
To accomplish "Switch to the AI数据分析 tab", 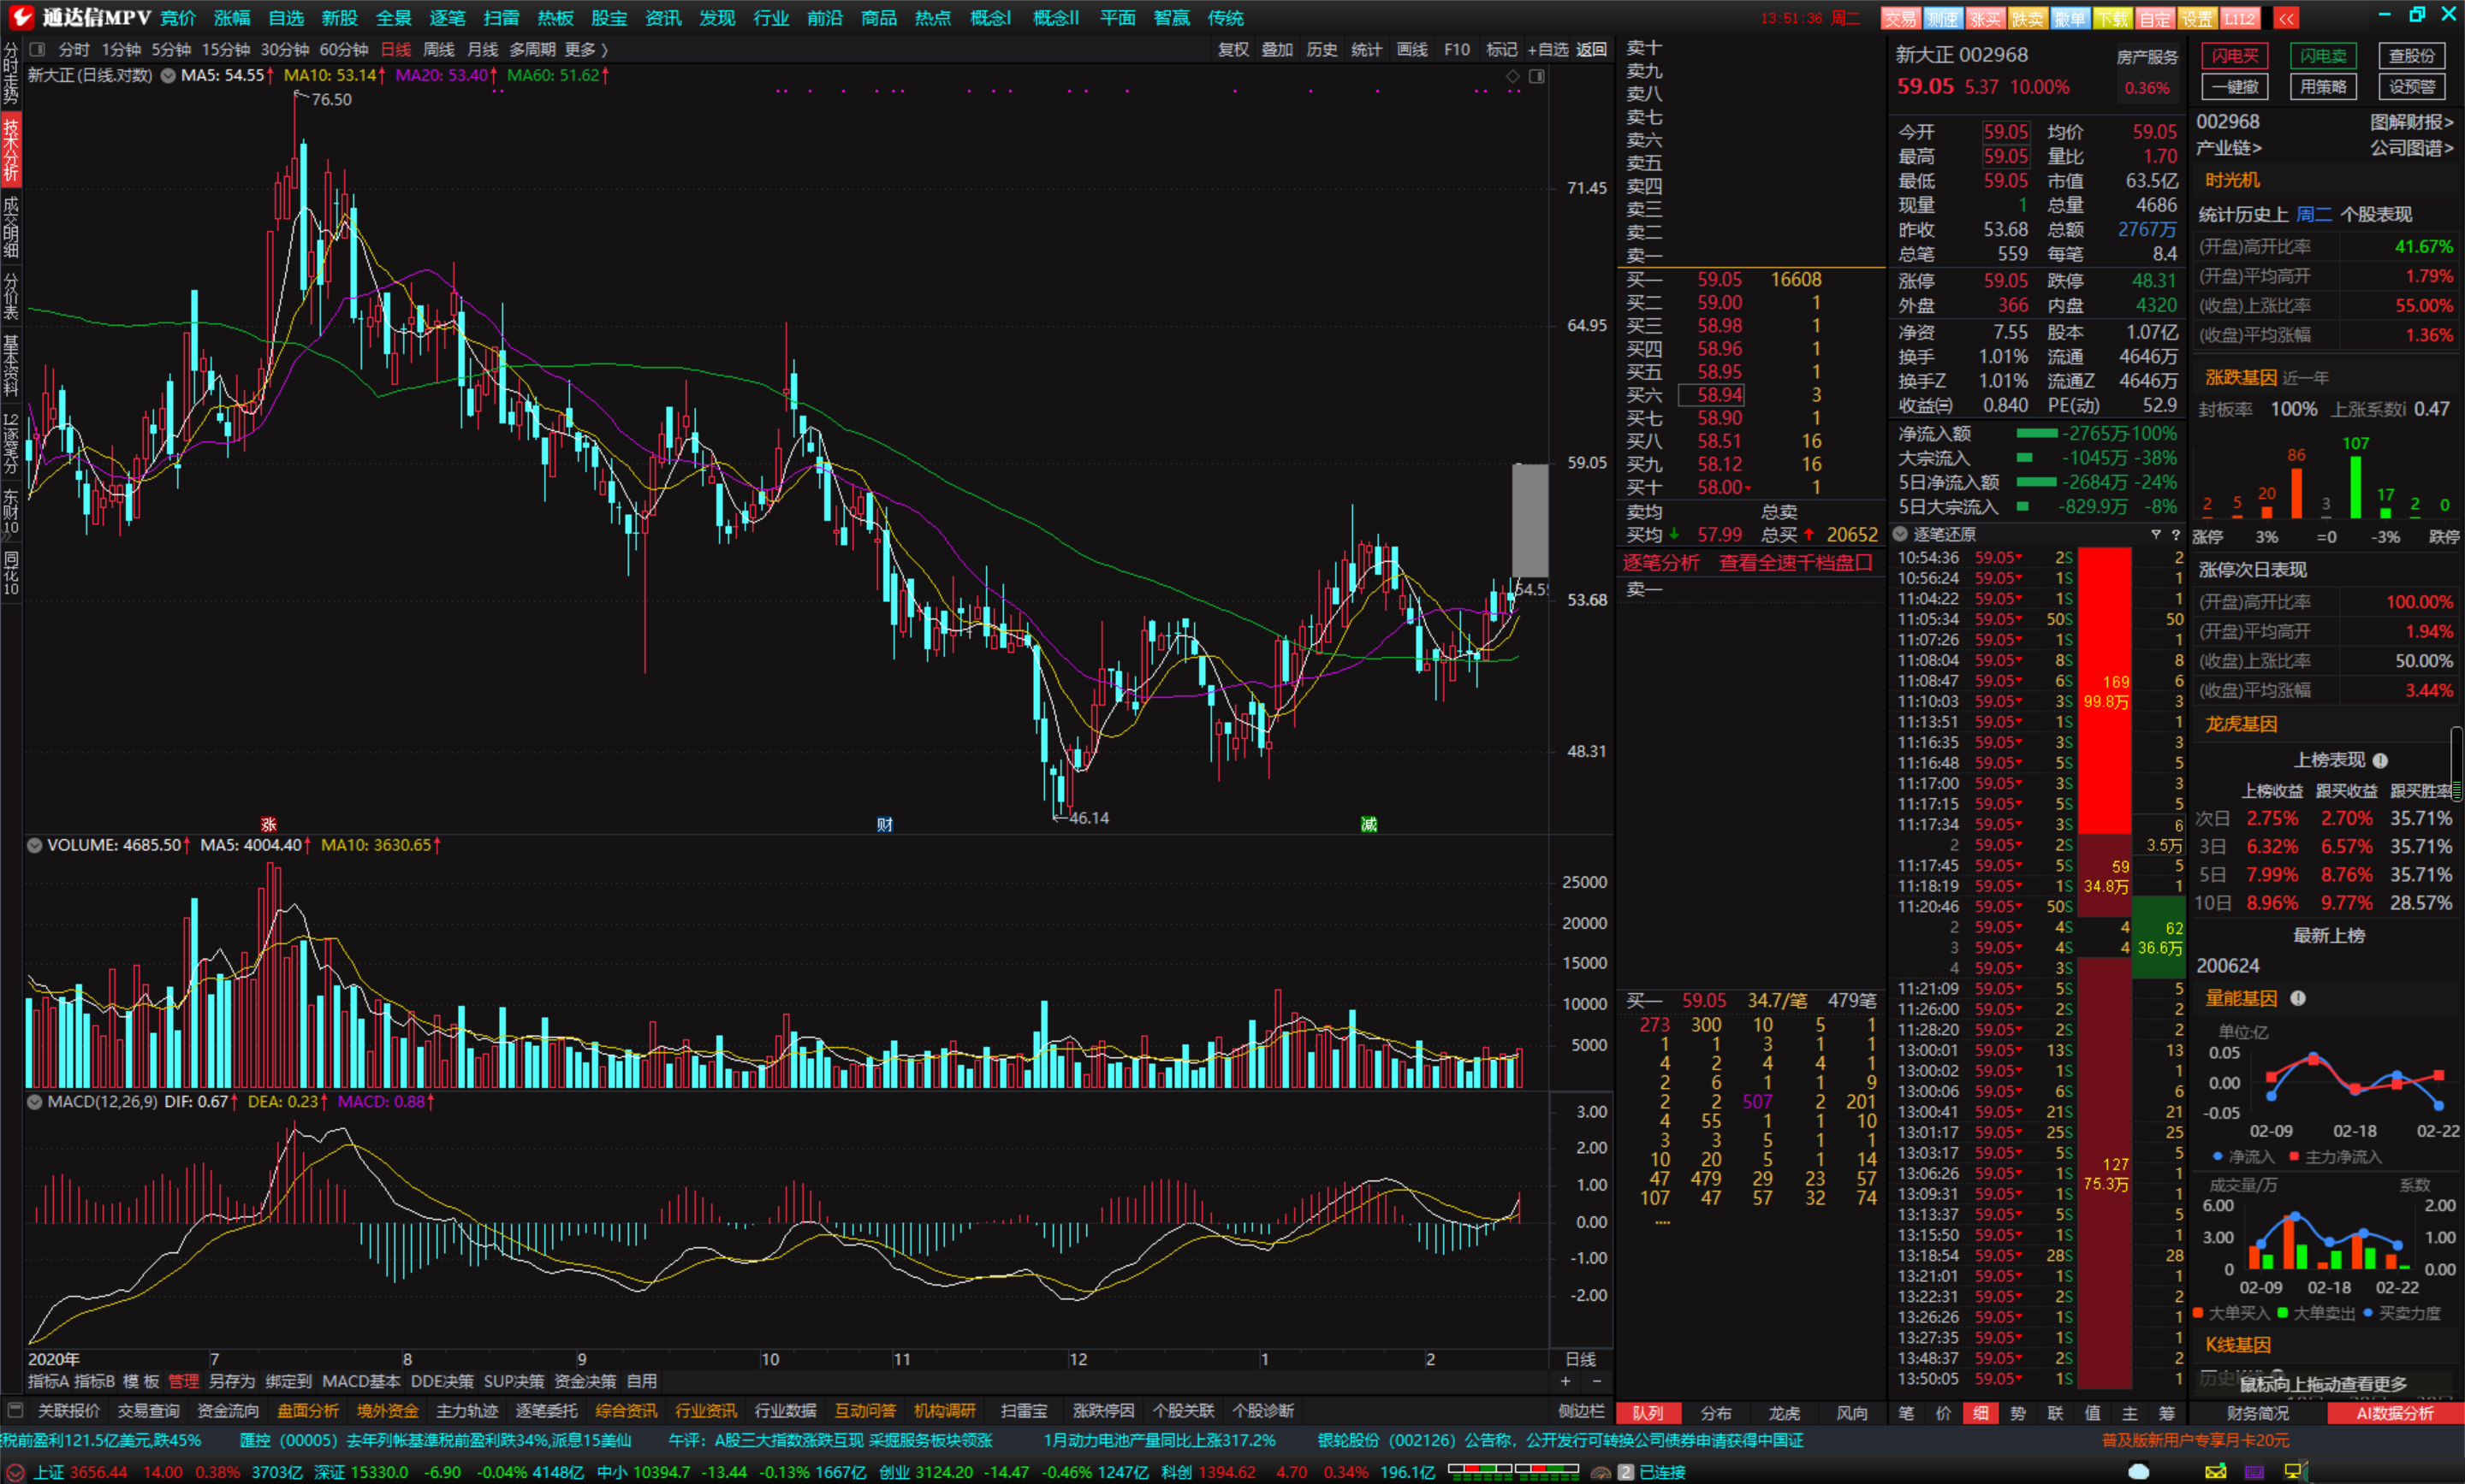I will tap(2395, 1412).
